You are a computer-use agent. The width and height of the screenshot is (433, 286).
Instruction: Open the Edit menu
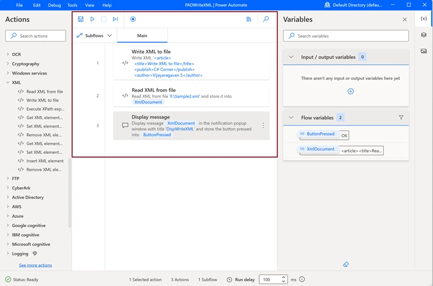pyautogui.click(x=37, y=5)
